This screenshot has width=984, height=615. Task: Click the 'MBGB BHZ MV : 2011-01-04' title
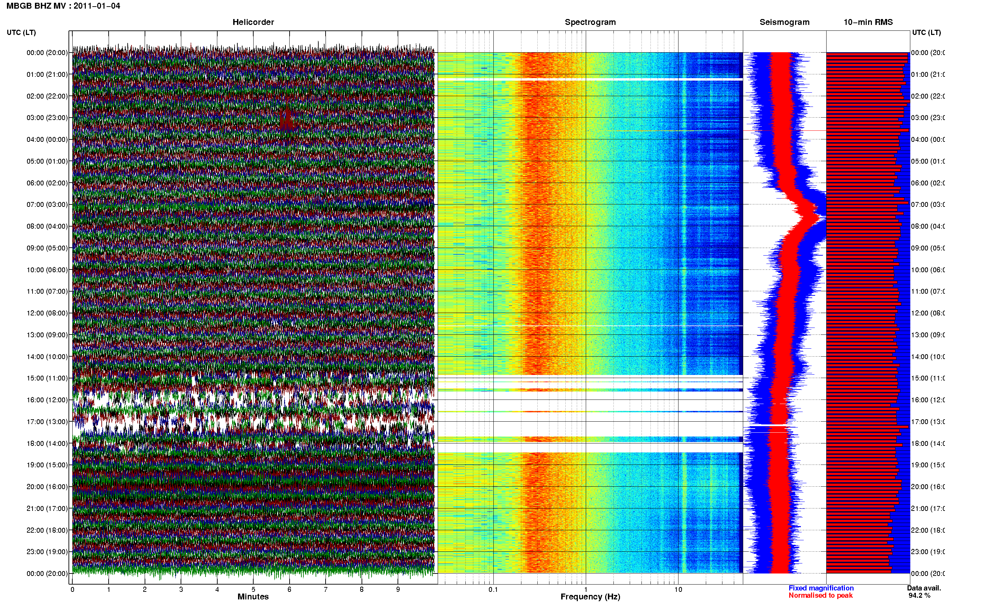63,6
